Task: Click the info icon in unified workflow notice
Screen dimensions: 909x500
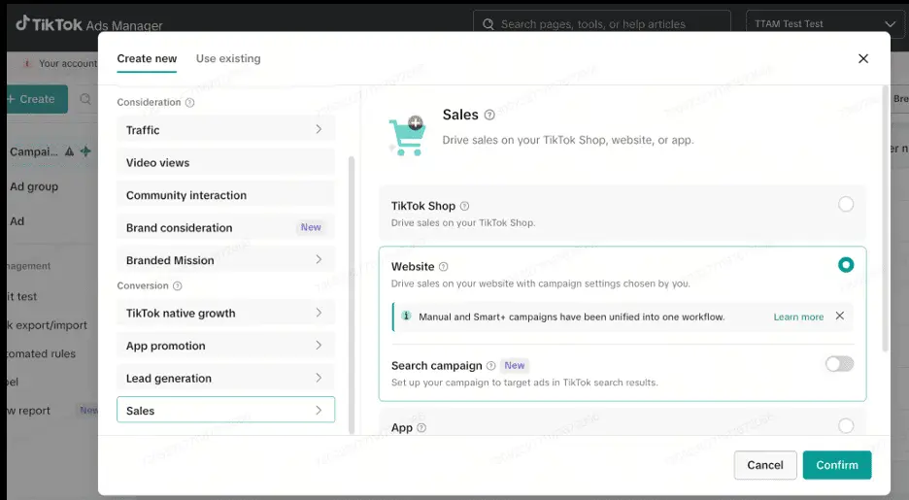Action: [406, 317]
